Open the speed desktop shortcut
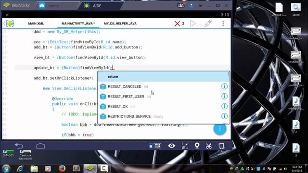 click(296, 10)
